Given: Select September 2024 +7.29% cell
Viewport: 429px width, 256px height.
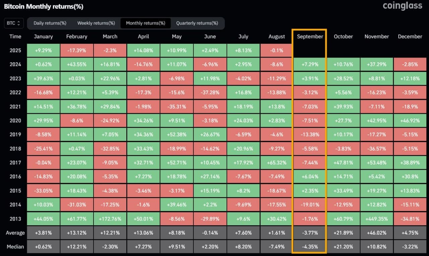Looking at the screenshot, I should click(x=310, y=65).
